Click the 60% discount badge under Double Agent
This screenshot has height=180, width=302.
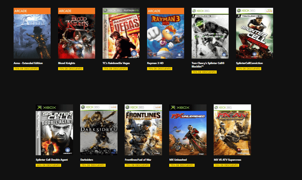pyautogui.click(x=48, y=165)
